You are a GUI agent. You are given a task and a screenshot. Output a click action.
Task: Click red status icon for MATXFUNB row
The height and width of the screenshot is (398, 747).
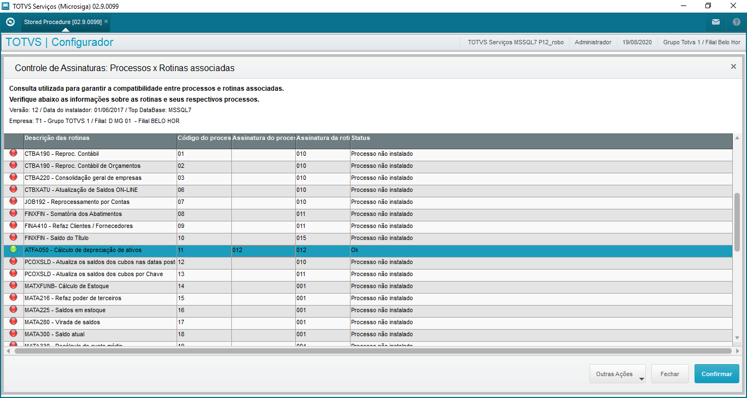[14, 285]
